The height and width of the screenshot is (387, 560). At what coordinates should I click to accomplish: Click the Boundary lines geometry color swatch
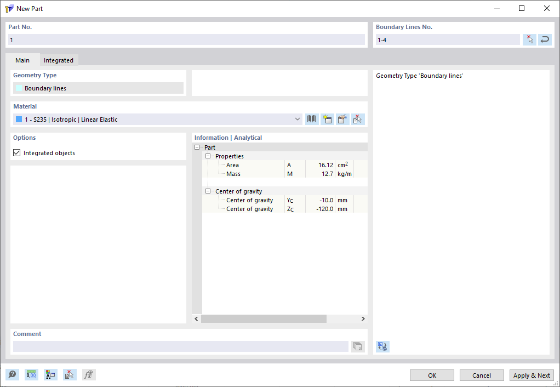[x=19, y=88]
